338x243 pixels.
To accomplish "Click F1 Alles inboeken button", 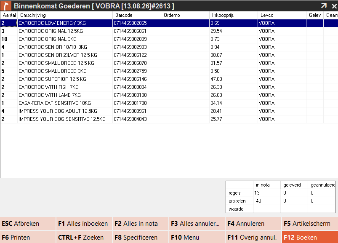I will pos(84,224).
